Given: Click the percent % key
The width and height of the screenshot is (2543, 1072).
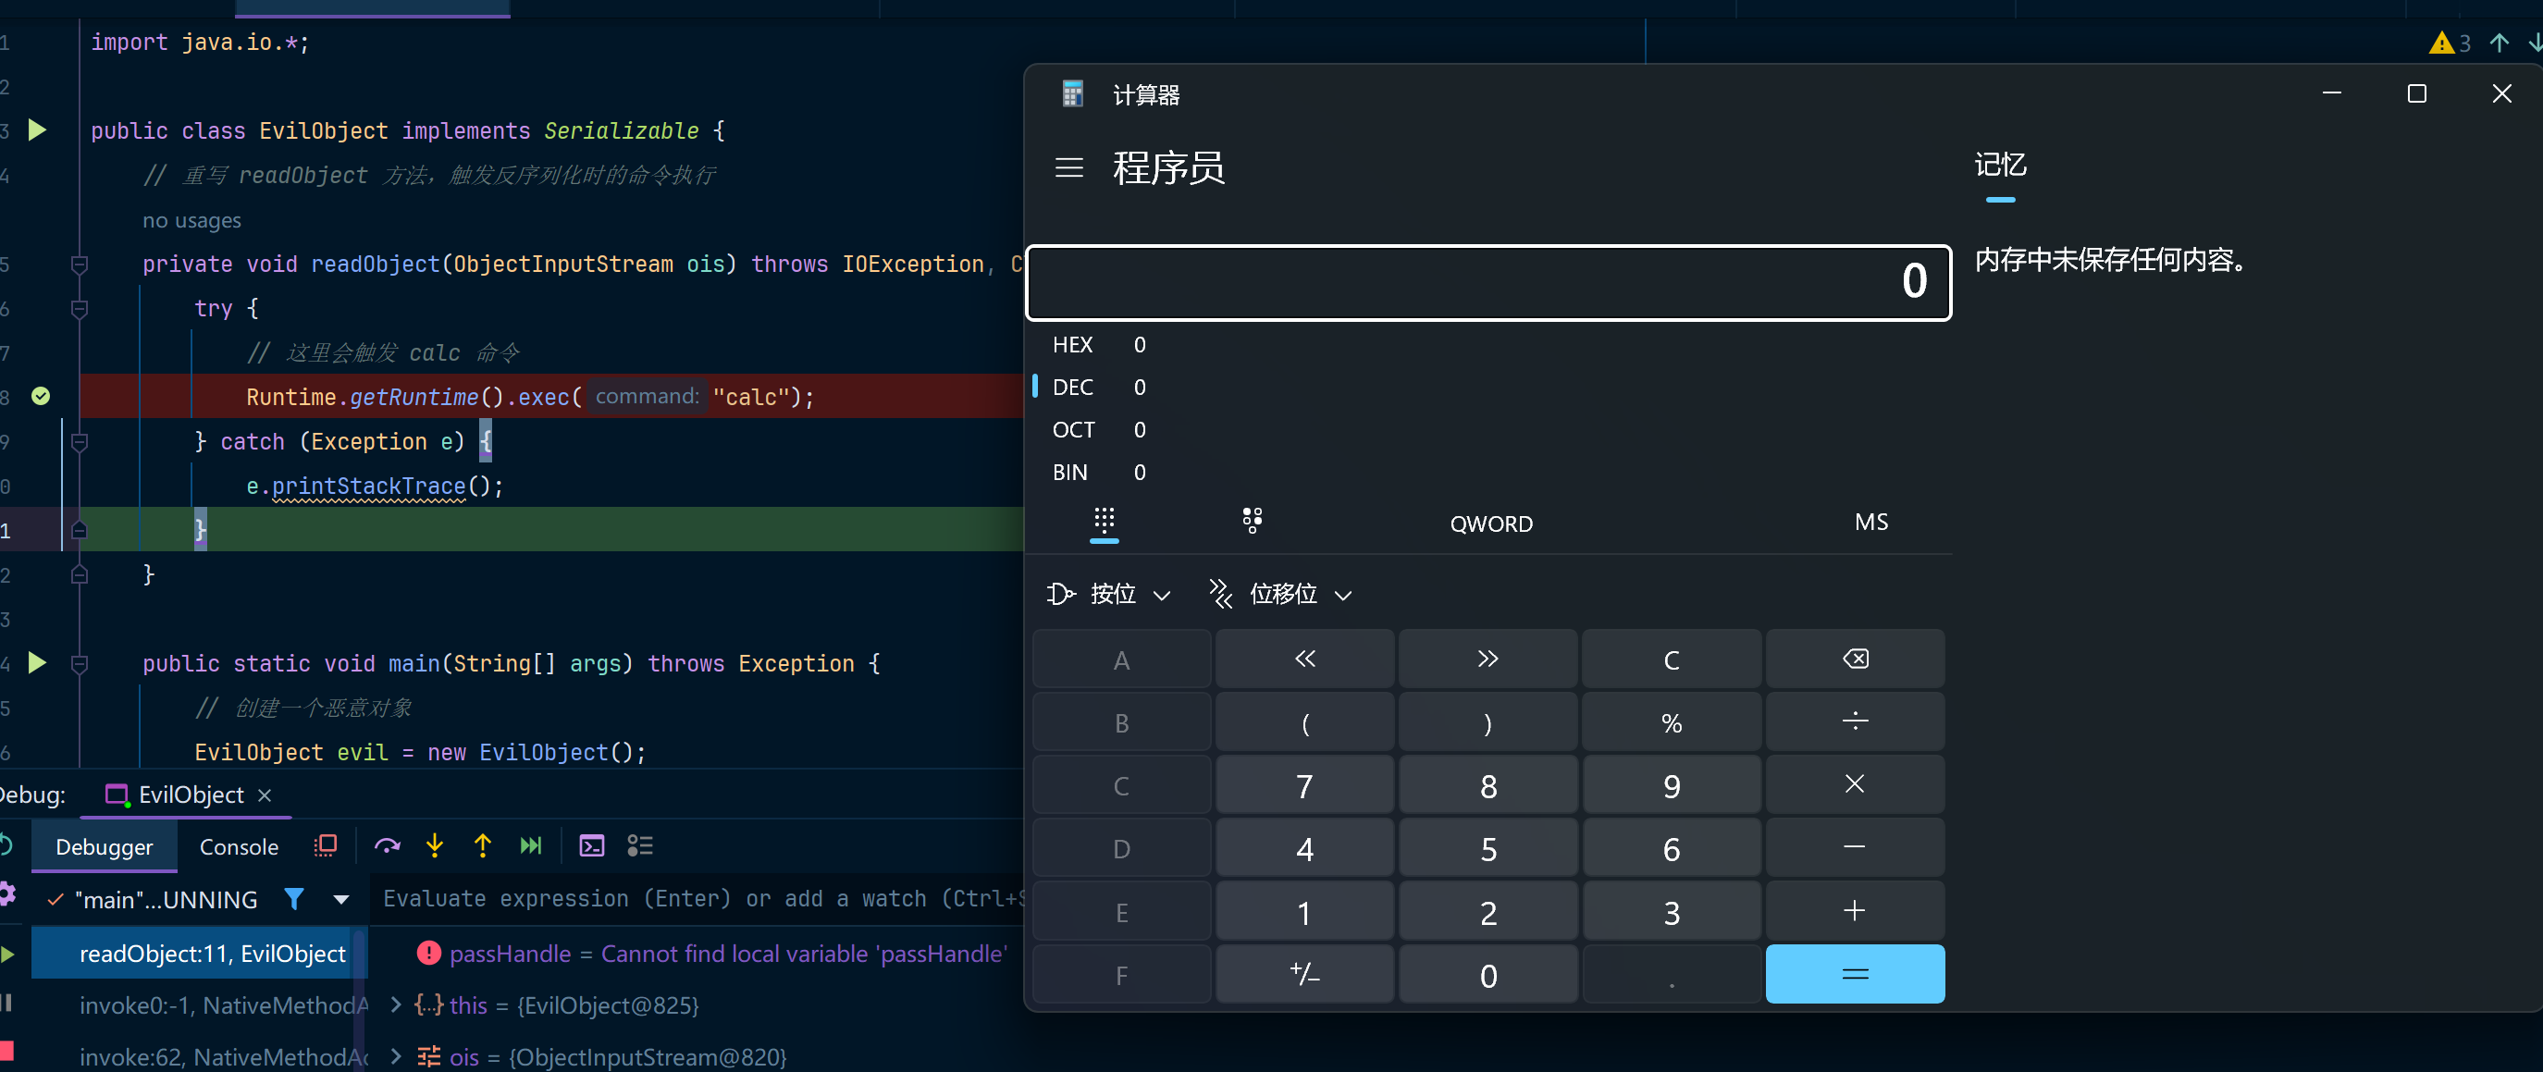Looking at the screenshot, I should tap(1671, 722).
